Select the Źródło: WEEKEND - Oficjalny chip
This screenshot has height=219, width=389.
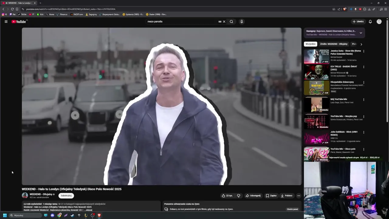334,44
